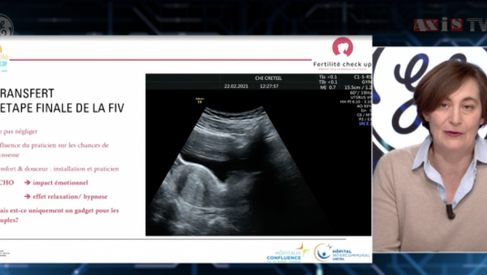Click the 'effet relaxation/ hypnose' text
The image size is (487, 275).
(x=70, y=197)
